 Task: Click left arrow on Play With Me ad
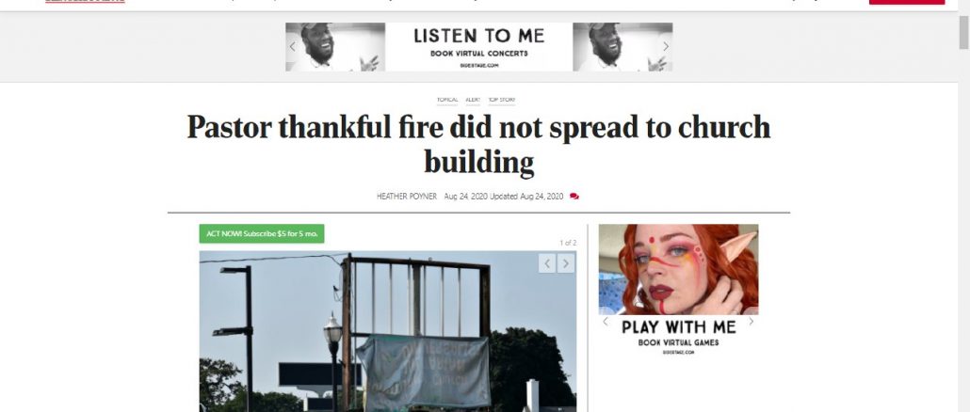tap(606, 321)
